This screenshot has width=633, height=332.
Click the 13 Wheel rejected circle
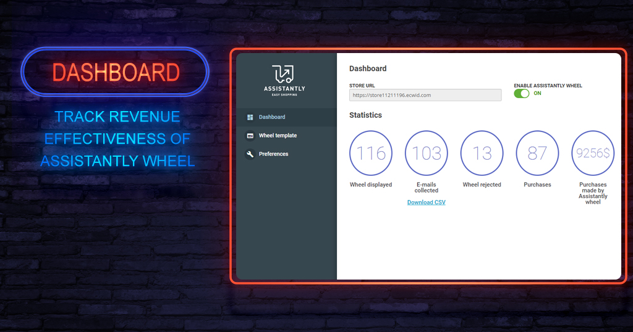[482, 153]
